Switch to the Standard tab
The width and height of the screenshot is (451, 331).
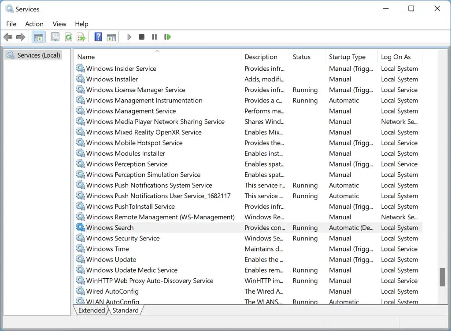(x=126, y=310)
